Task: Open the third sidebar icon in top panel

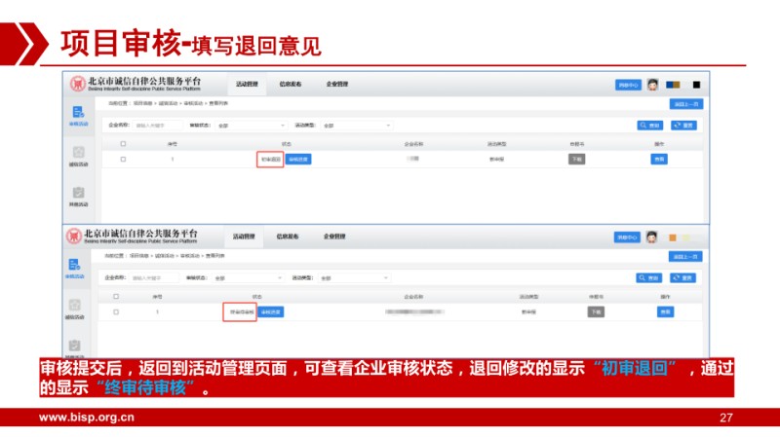Action: tap(78, 194)
